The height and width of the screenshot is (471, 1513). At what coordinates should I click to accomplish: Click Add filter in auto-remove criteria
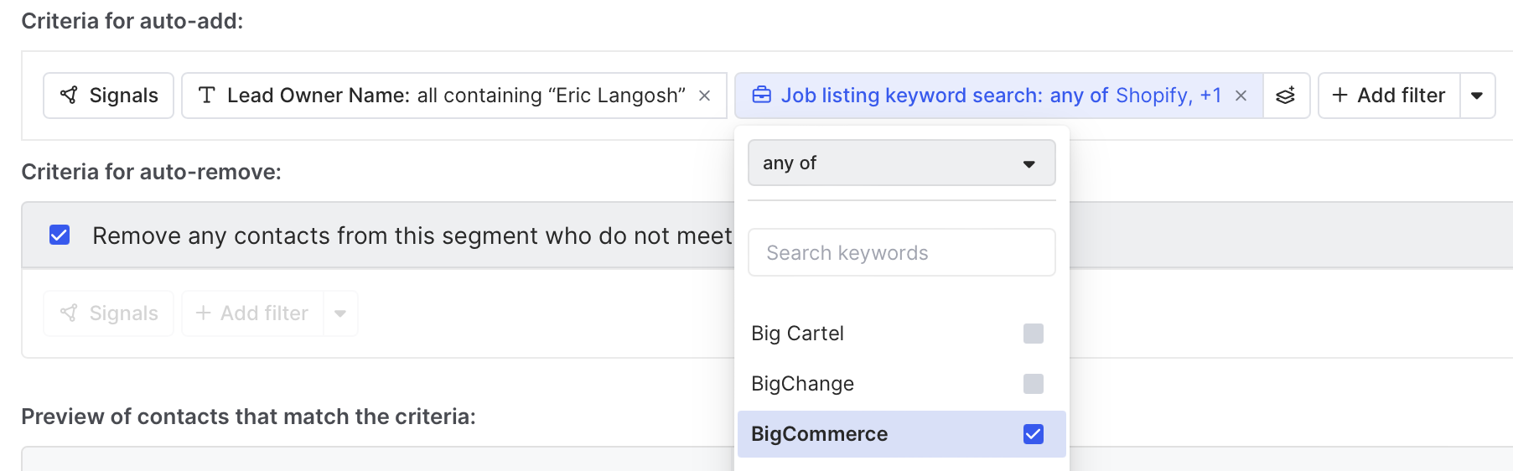point(252,313)
